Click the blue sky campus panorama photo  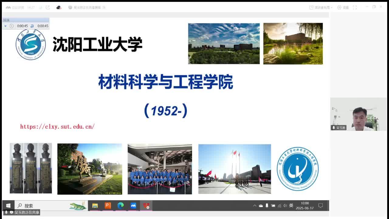click(x=224, y=43)
